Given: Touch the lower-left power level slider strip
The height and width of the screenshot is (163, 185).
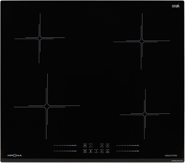Looking at the screenshot, I should point(65,151).
